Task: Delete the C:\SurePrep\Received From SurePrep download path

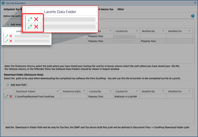Action: [11, 96]
